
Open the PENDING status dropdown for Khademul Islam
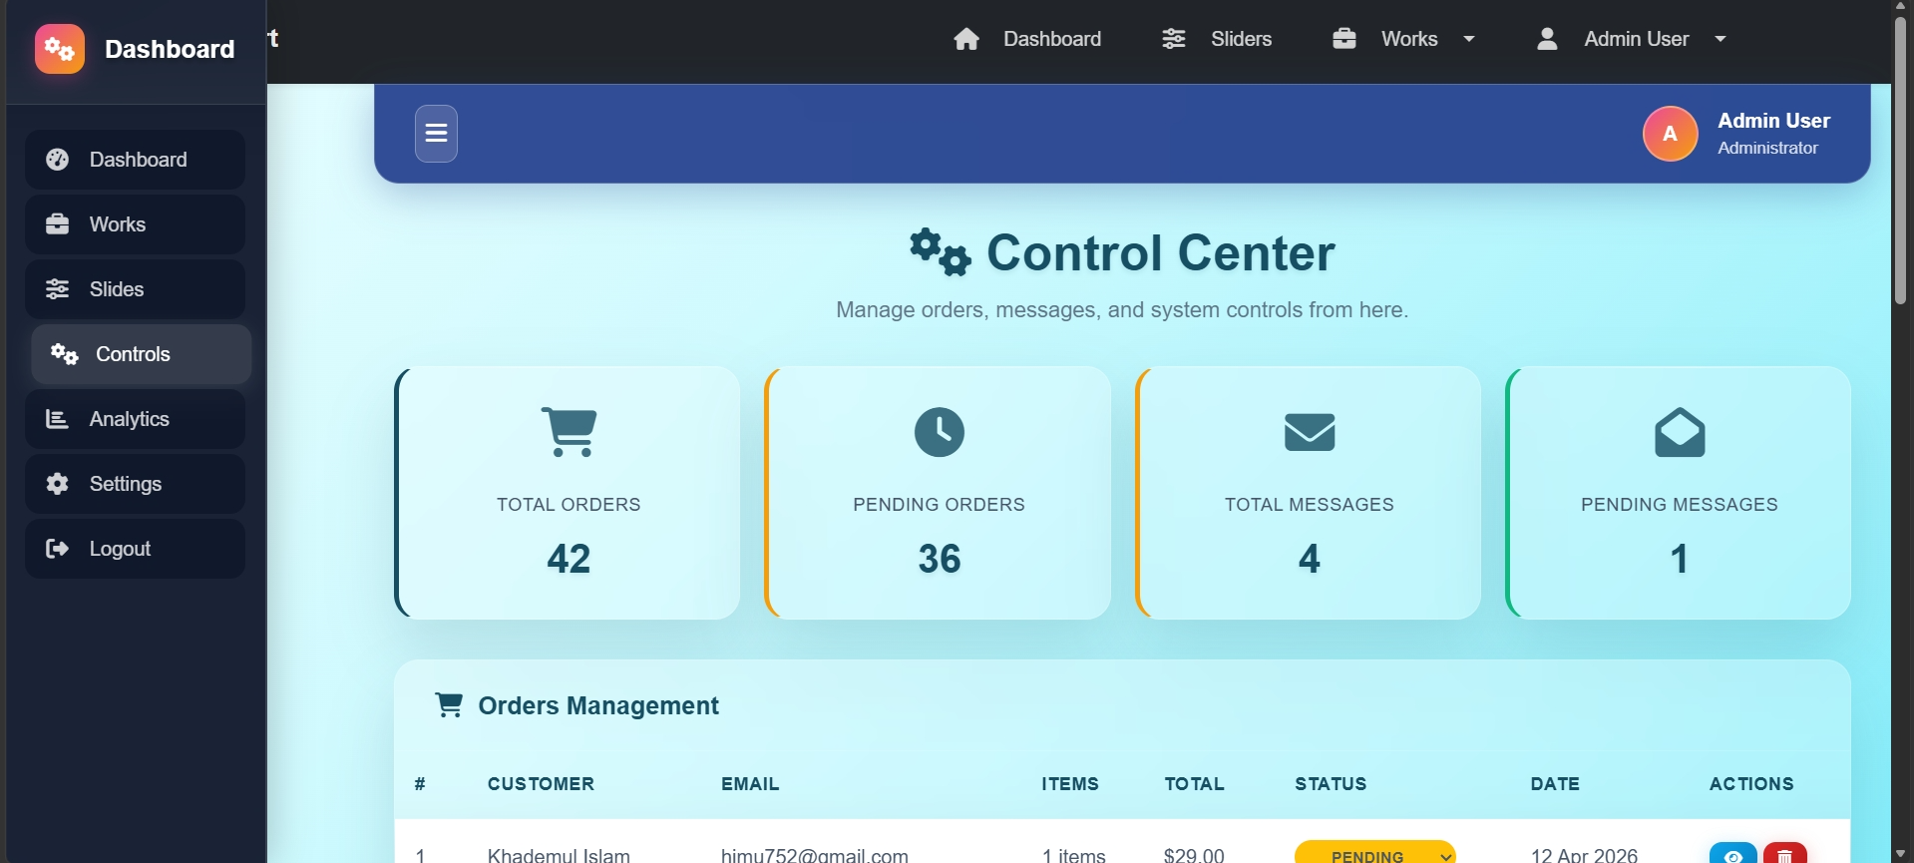[1375, 854]
